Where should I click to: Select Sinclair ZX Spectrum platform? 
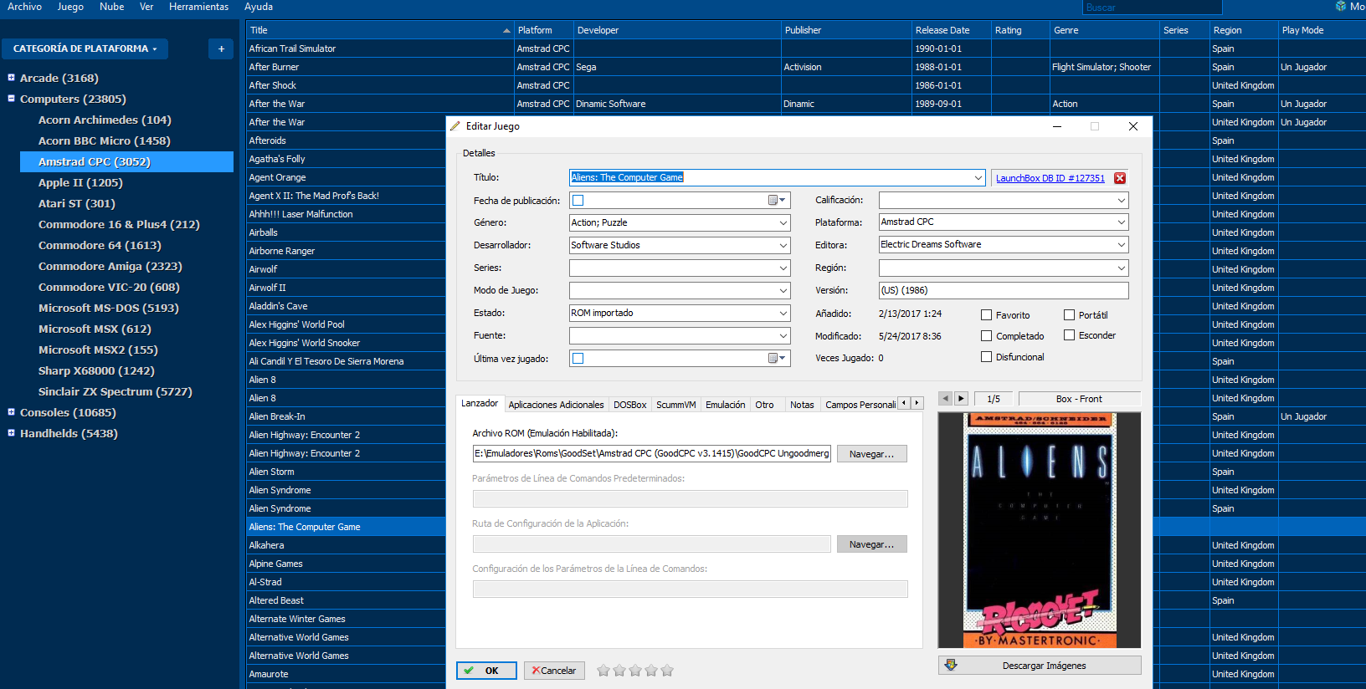point(116,391)
